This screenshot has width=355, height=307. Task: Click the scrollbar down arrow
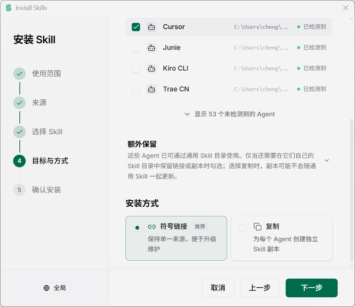point(352,266)
